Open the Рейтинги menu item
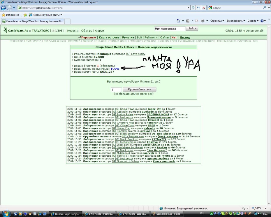The image size is (271, 217). pos(151,37)
